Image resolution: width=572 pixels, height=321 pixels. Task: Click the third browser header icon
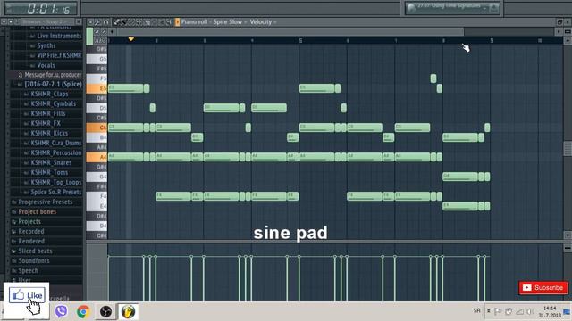point(17,21)
